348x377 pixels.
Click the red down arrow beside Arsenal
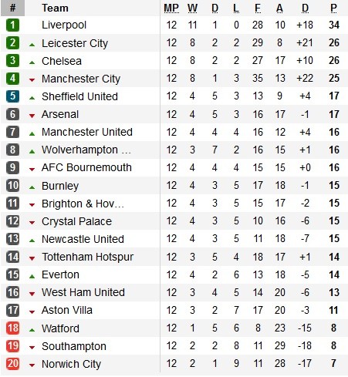point(32,116)
